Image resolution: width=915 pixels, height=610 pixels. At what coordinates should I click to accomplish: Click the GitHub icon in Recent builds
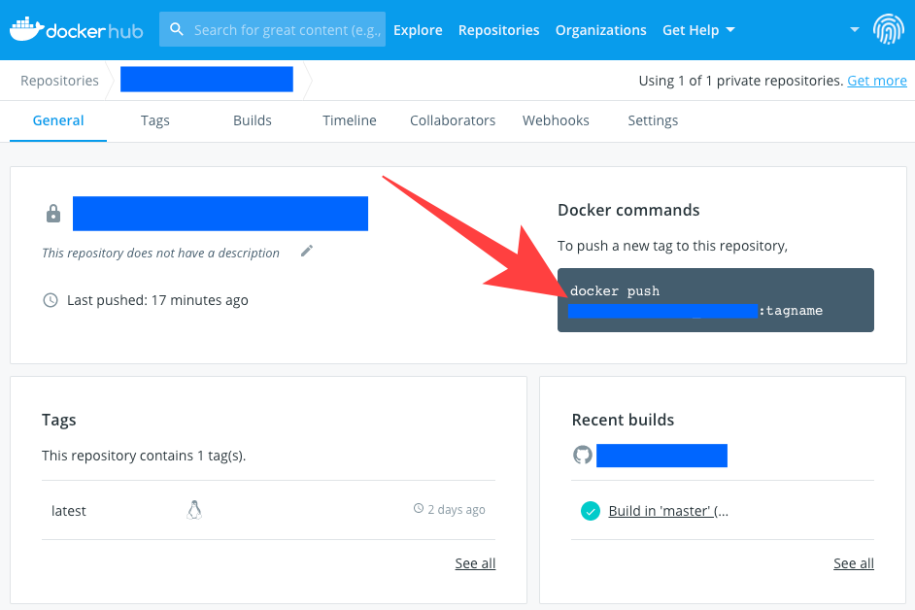[583, 455]
